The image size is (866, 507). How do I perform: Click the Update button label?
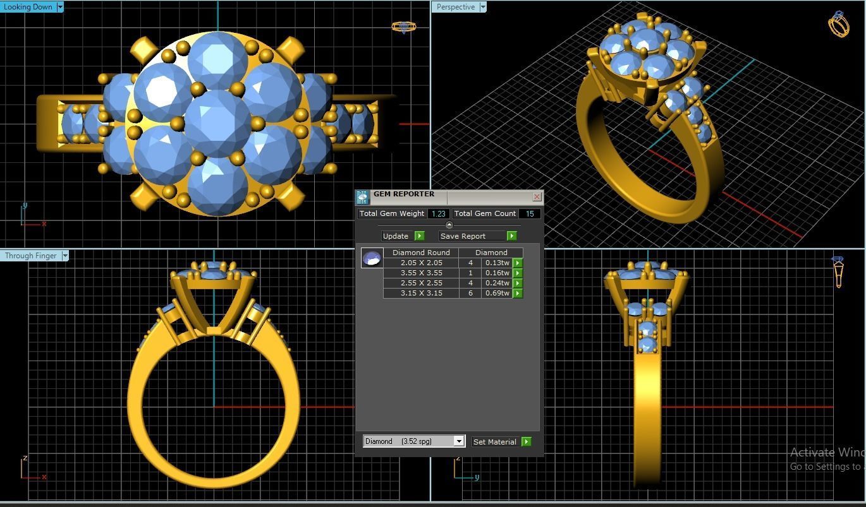click(398, 236)
